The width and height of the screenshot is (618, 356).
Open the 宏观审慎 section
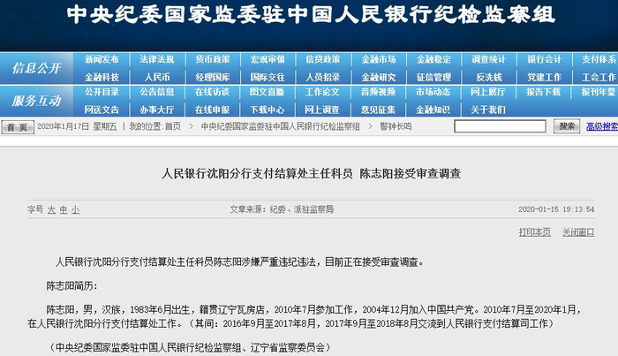coord(268,59)
